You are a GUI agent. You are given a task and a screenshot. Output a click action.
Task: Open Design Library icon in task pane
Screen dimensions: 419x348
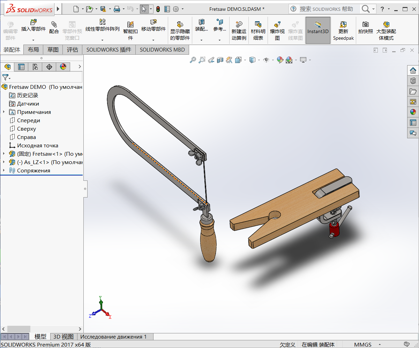coord(413,81)
